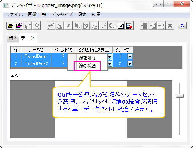Click the point count 7 for PickedData2

pyautogui.click(x=63, y=63)
